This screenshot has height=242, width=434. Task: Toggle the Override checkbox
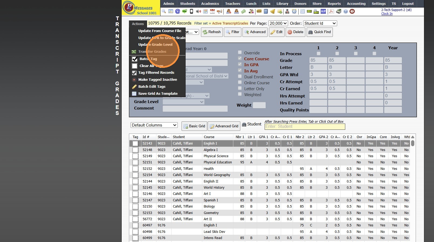240,52
